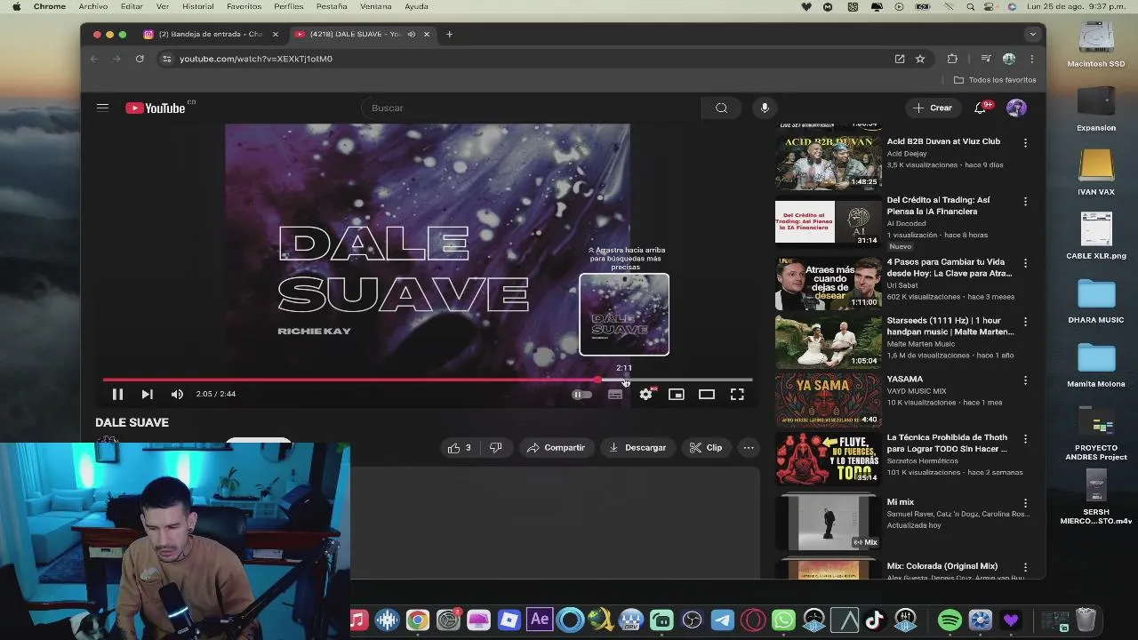Open Ayuda menu
This screenshot has height=640, width=1138.
[416, 6]
